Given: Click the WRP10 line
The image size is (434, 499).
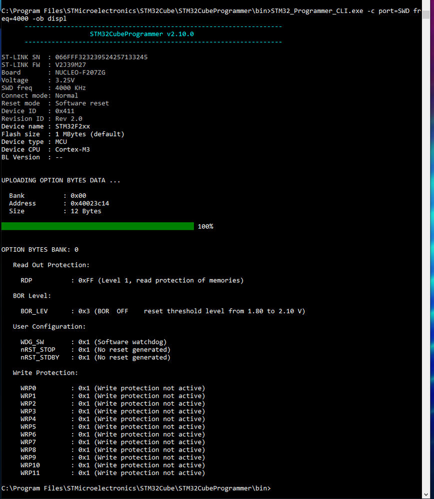Looking at the screenshot, I should [x=113, y=465].
